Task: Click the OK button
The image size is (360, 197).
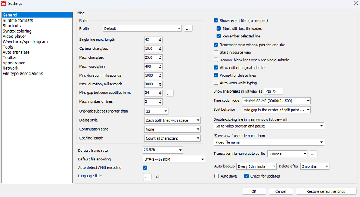Action: [254, 191]
